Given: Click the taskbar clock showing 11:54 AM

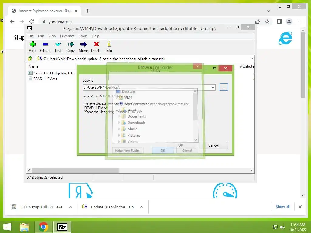Looking at the screenshot, I should pyautogui.click(x=298, y=227).
